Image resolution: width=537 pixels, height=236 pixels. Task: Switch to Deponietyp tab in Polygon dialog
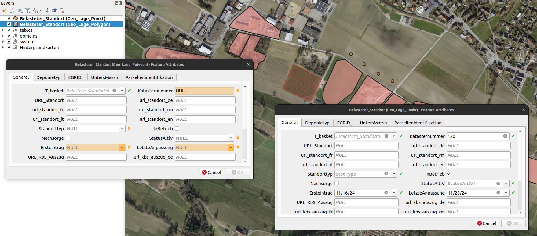coord(48,77)
